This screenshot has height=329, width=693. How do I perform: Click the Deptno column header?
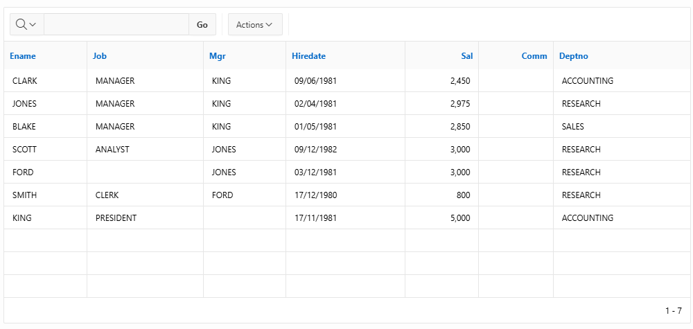tap(574, 56)
